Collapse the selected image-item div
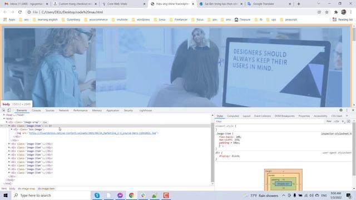Screen dimensions: 356x200 point(9,126)
